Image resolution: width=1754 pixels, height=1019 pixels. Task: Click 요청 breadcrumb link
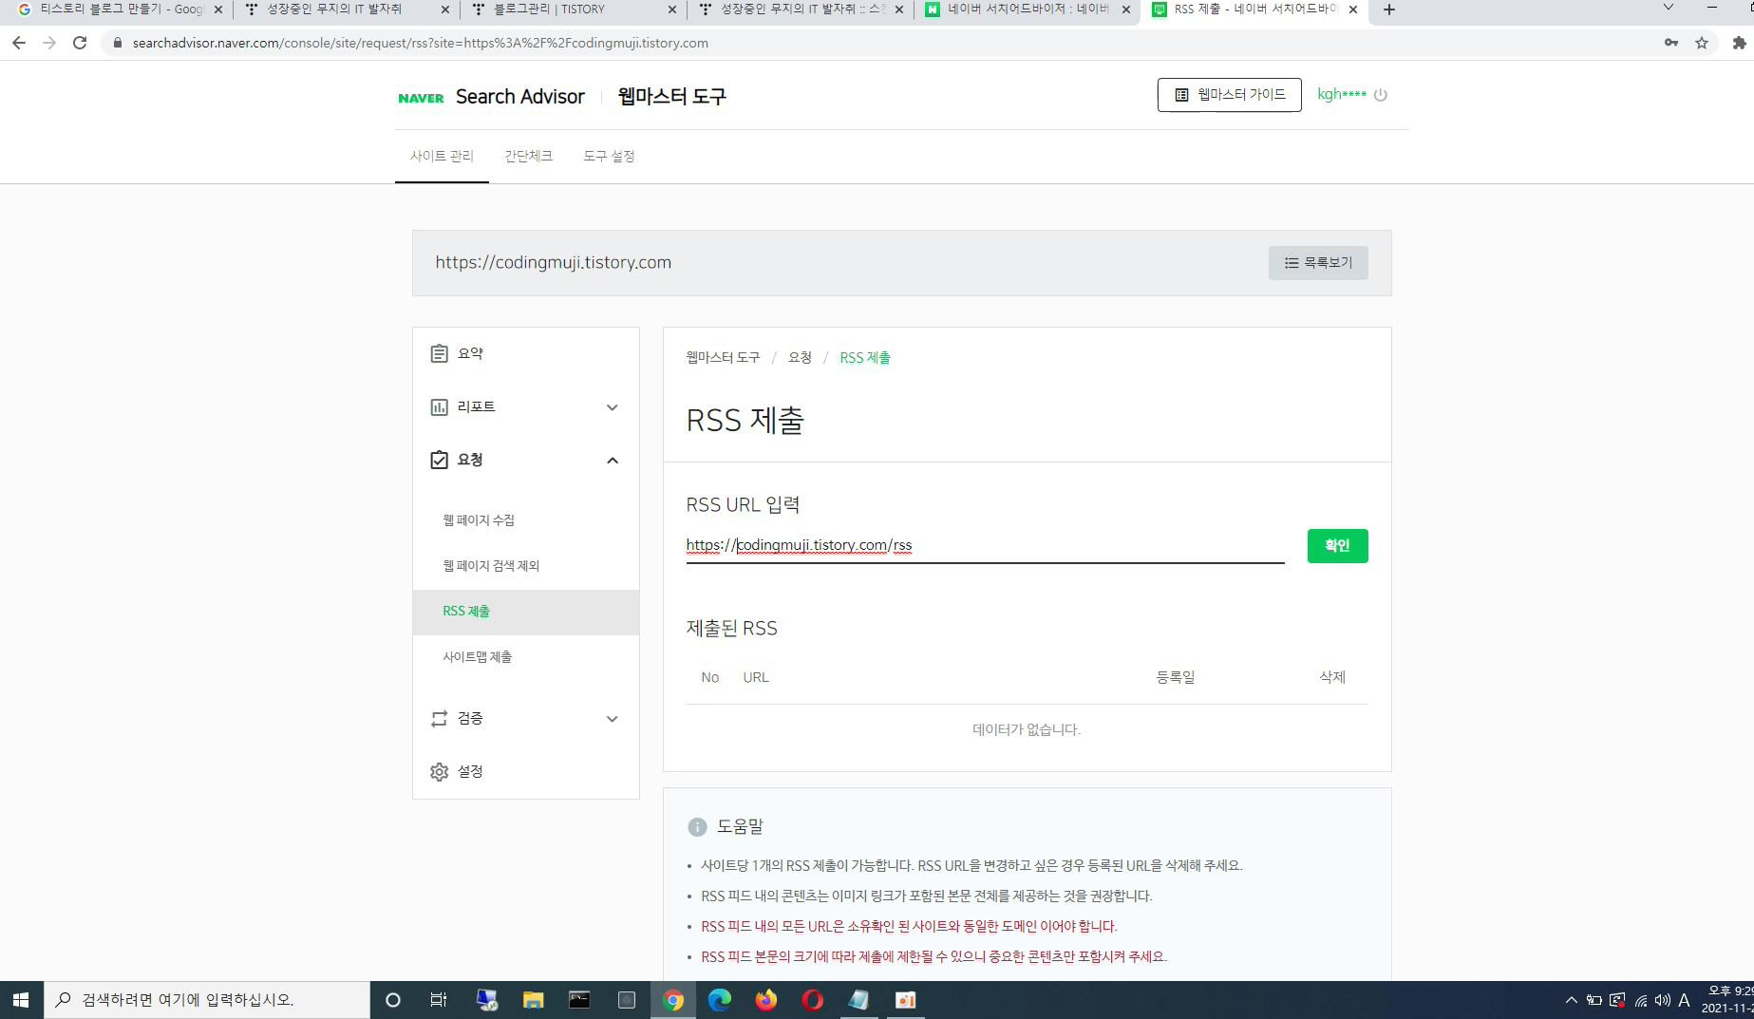[x=800, y=358]
